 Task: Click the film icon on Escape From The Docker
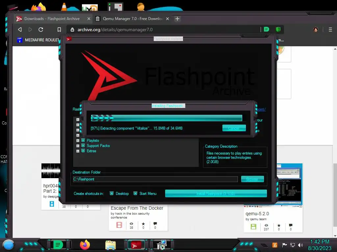[x=119, y=225]
